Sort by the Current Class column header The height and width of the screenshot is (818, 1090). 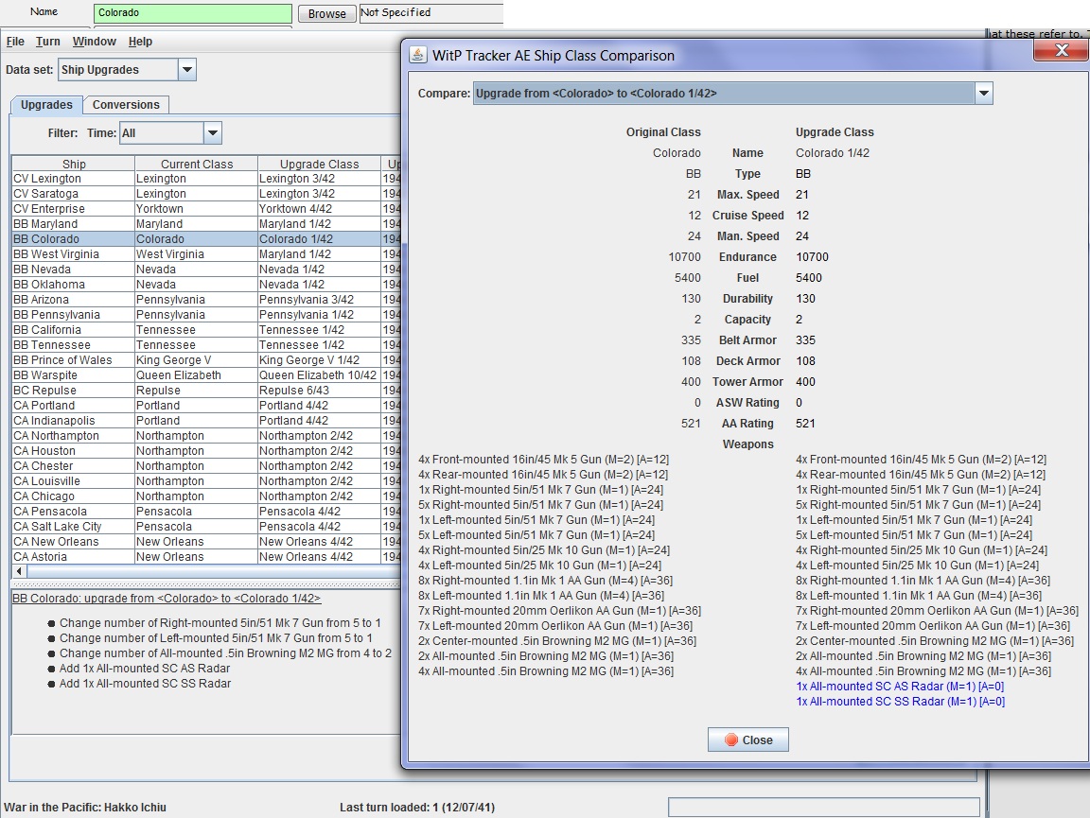tap(196, 164)
